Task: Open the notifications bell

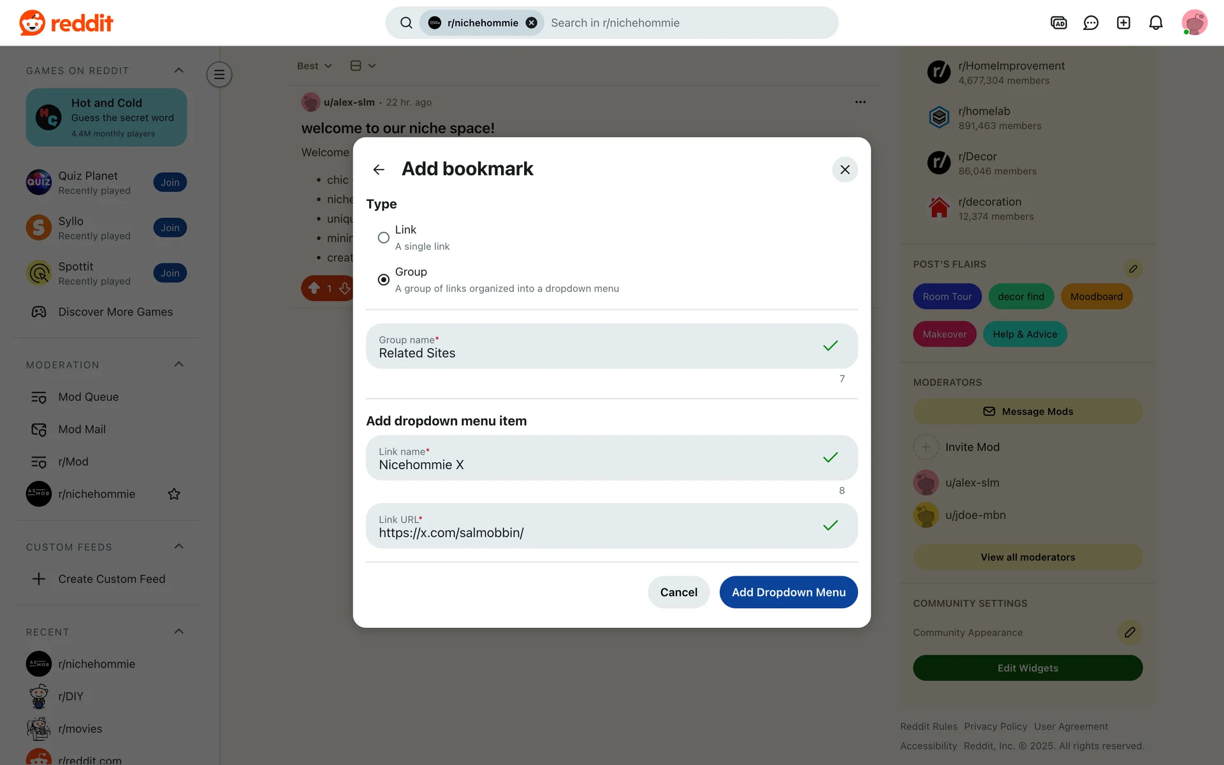Action: click(1156, 23)
